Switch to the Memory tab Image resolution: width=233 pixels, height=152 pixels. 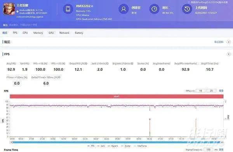[38, 33]
